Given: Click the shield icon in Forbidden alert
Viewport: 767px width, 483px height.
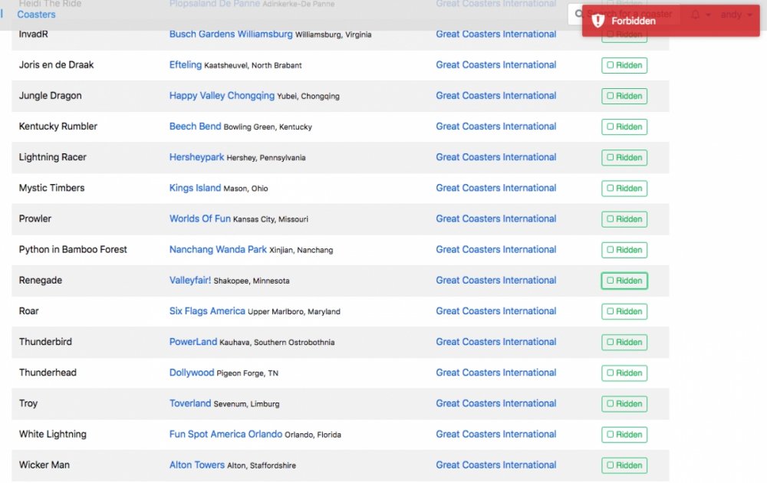Looking at the screenshot, I should point(598,21).
